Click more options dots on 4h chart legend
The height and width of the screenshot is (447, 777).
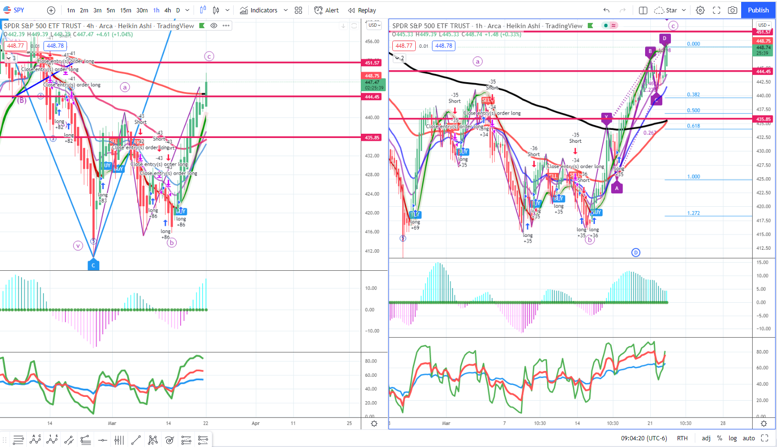226,26
